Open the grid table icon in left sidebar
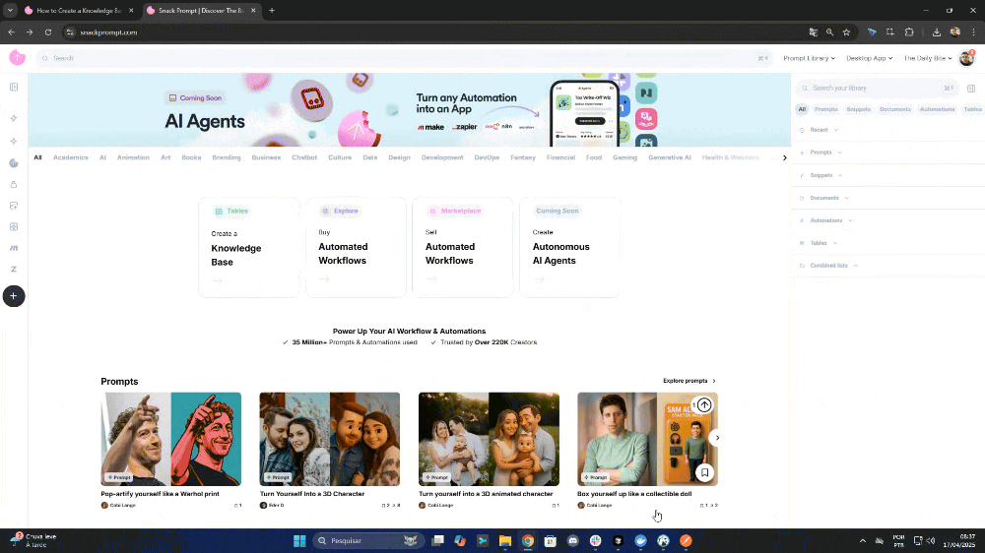Viewport: 985px width, 553px height. (14, 226)
